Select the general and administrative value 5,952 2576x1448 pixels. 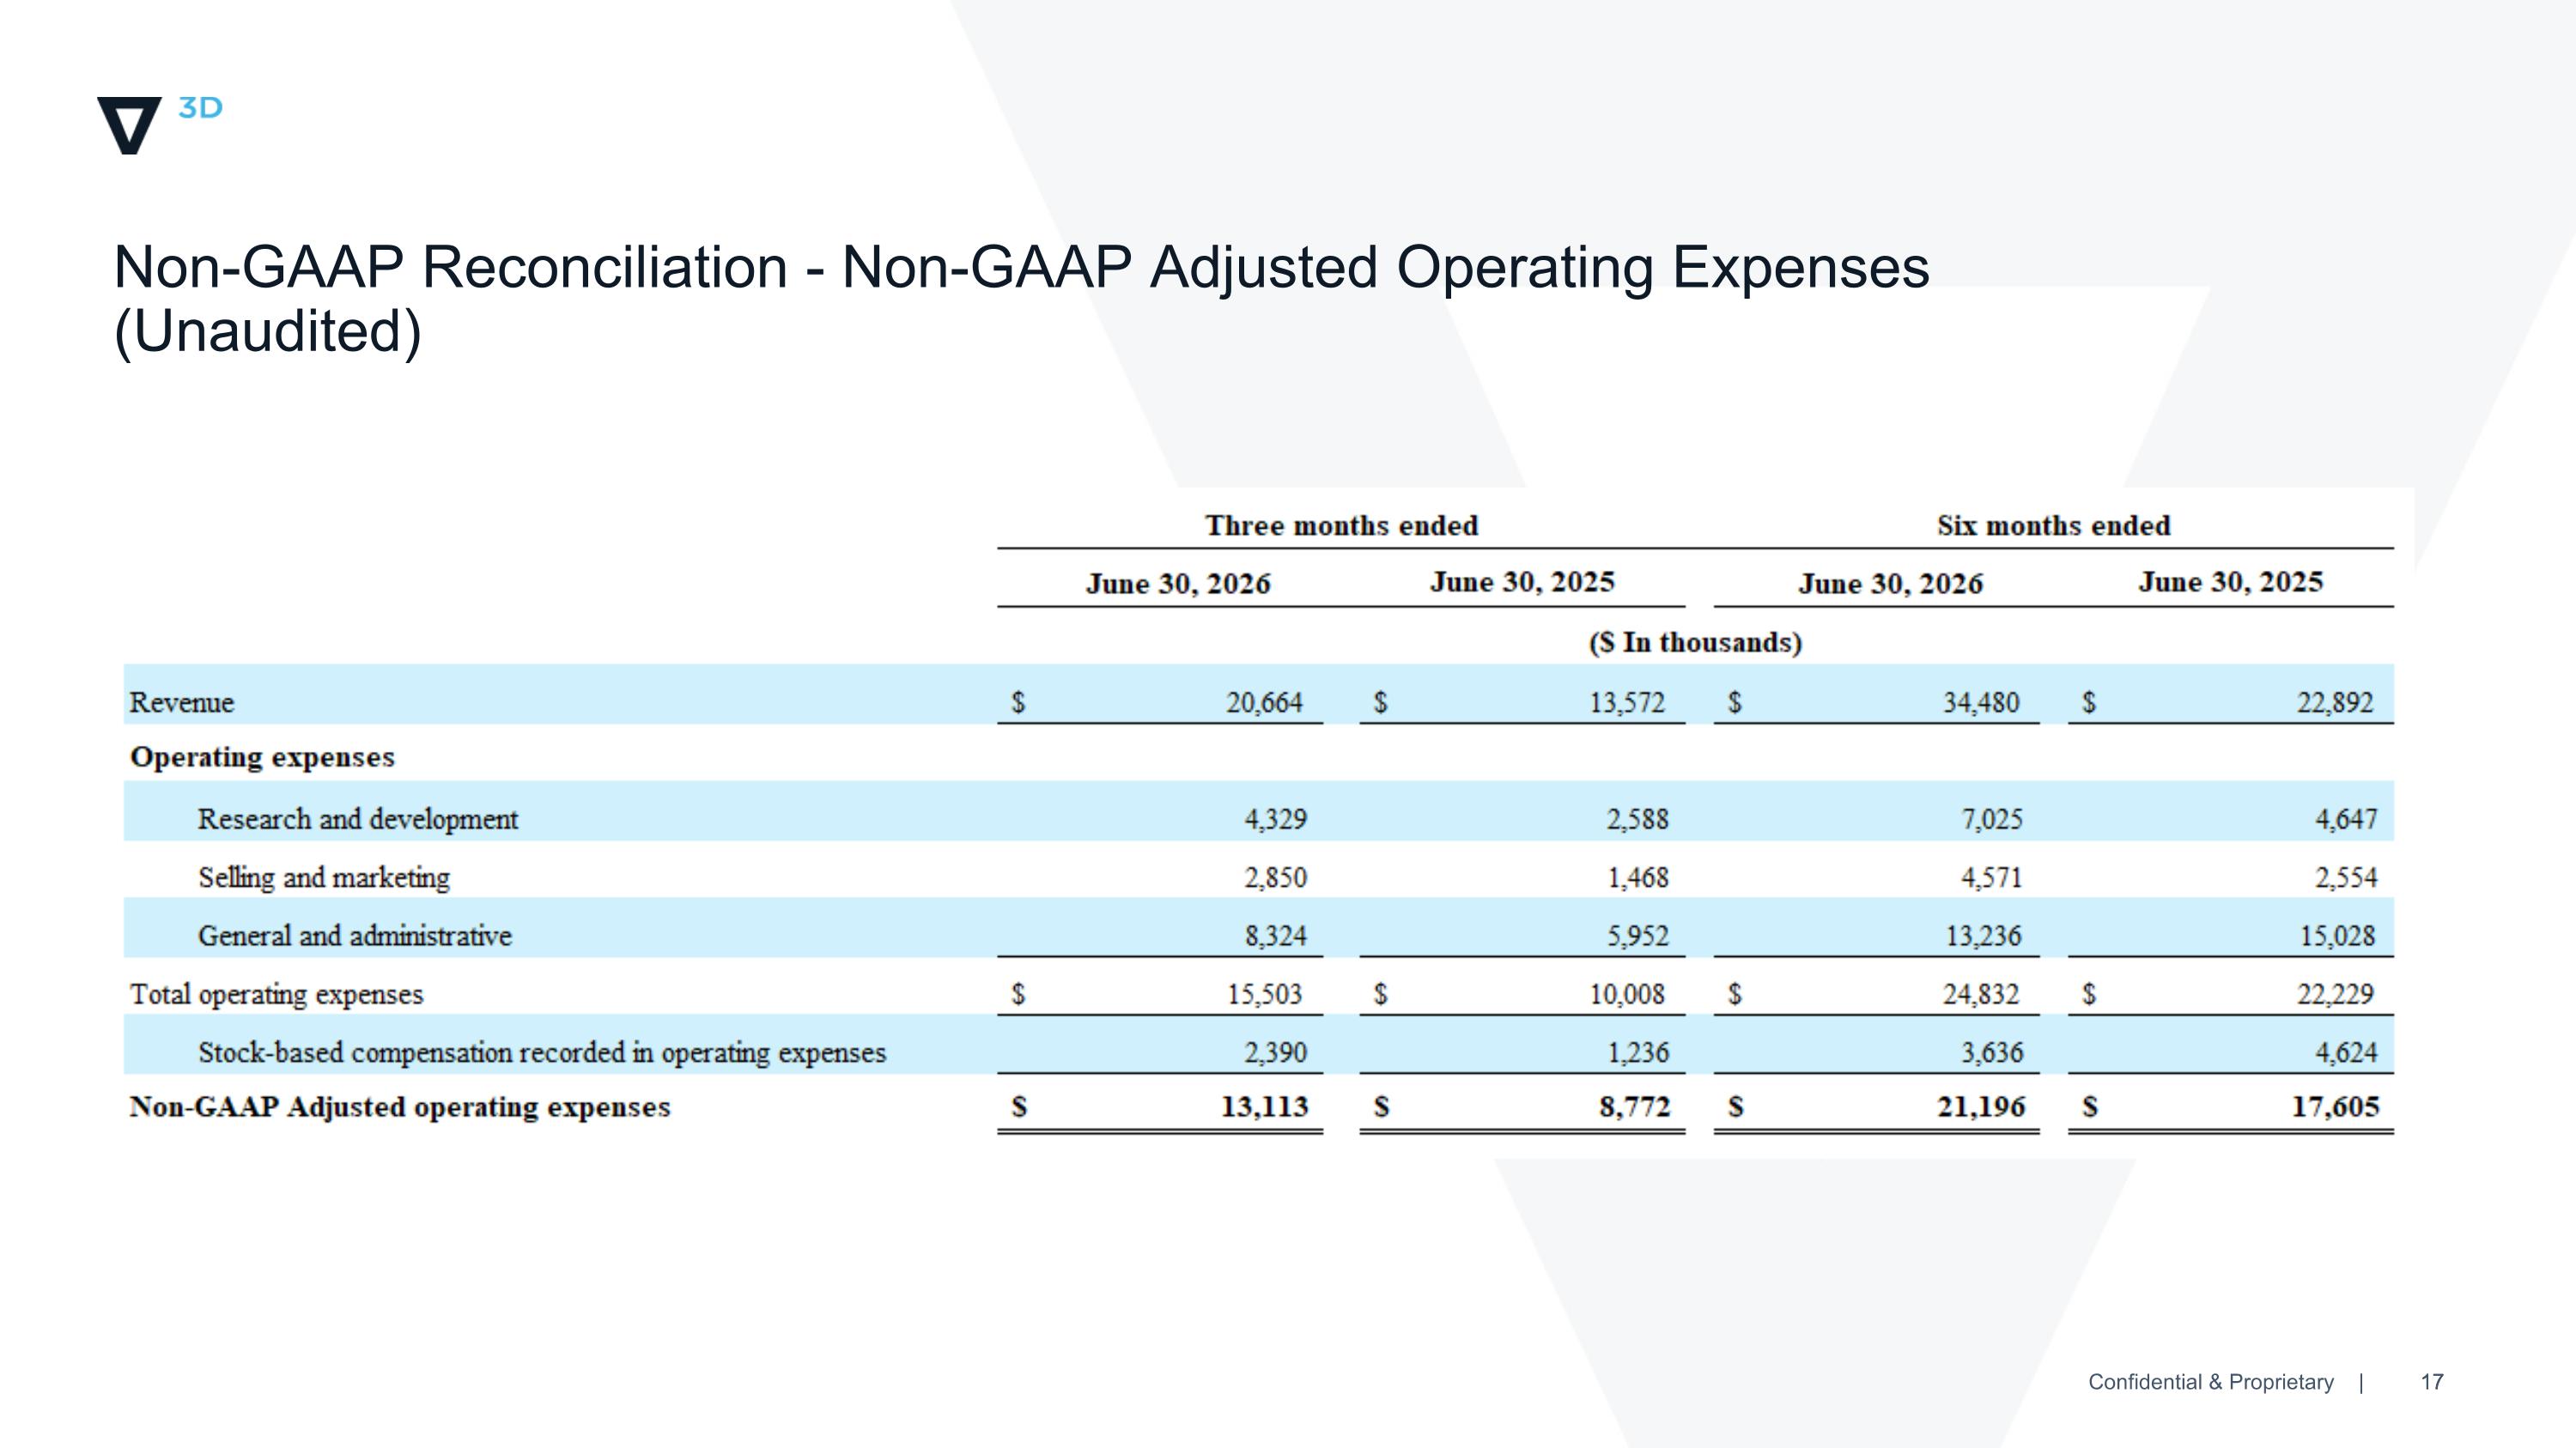click(x=1638, y=936)
